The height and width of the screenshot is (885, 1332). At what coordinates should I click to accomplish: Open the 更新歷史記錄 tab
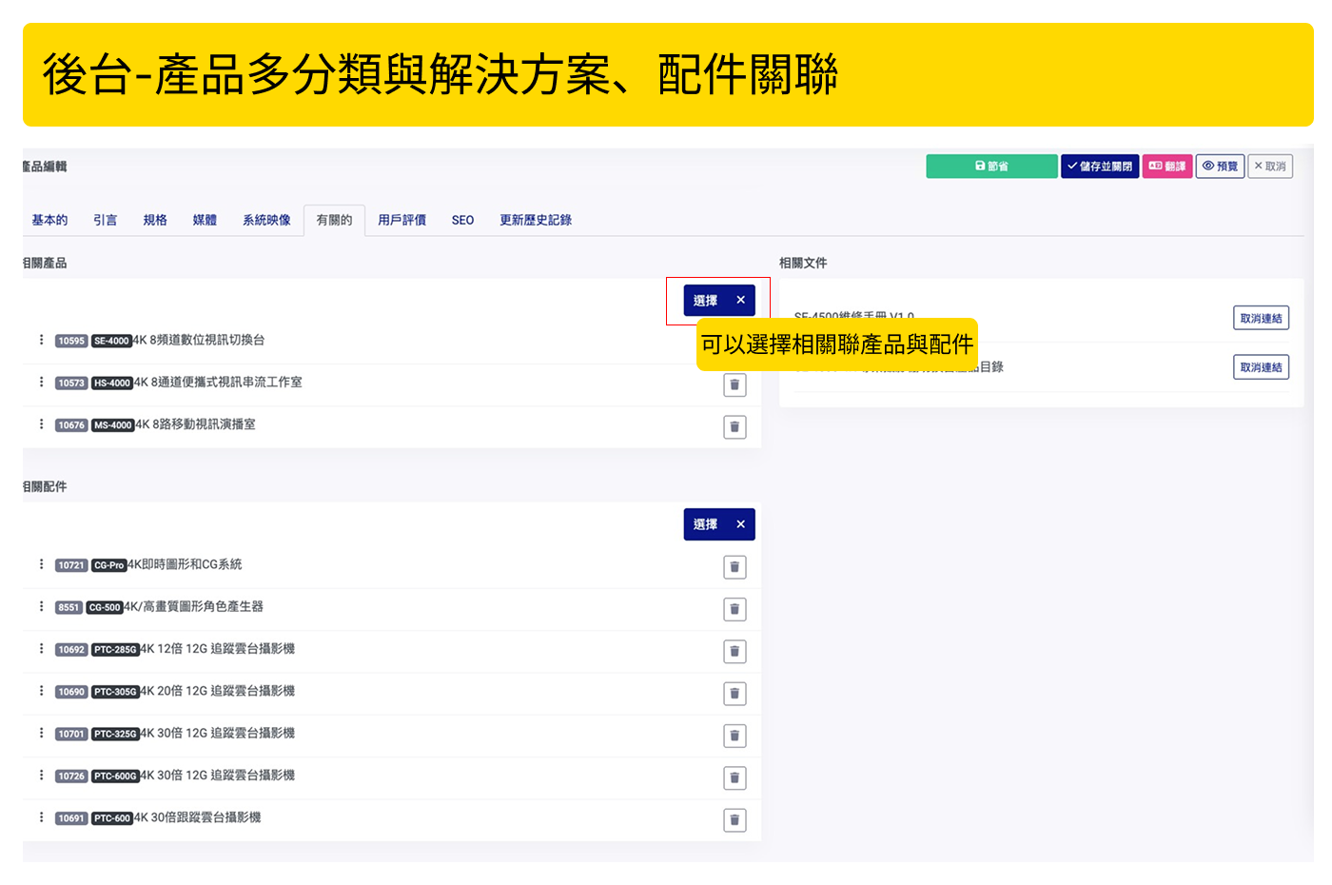click(536, 220)
